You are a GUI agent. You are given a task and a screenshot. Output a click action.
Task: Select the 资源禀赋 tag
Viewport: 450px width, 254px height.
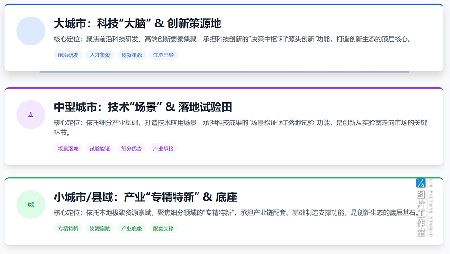pos(100,228)
